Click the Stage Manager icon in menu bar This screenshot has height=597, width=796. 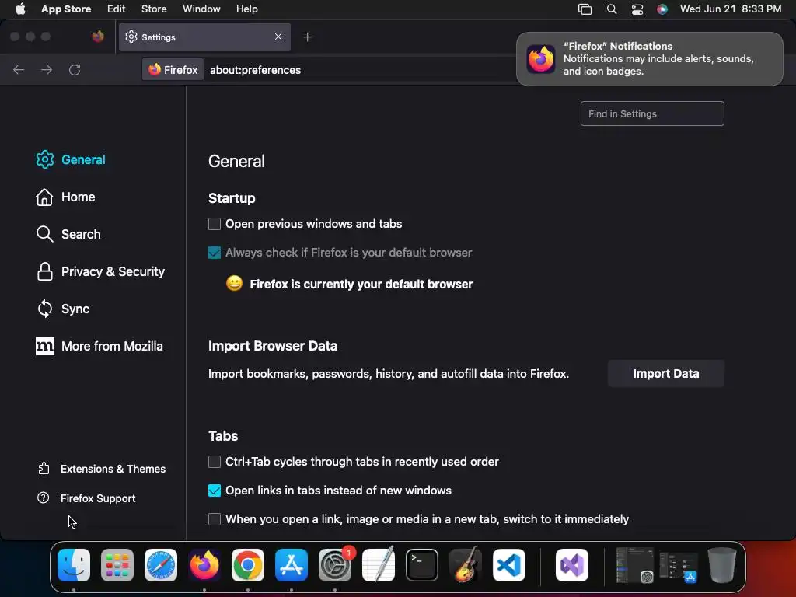(585, 9)
